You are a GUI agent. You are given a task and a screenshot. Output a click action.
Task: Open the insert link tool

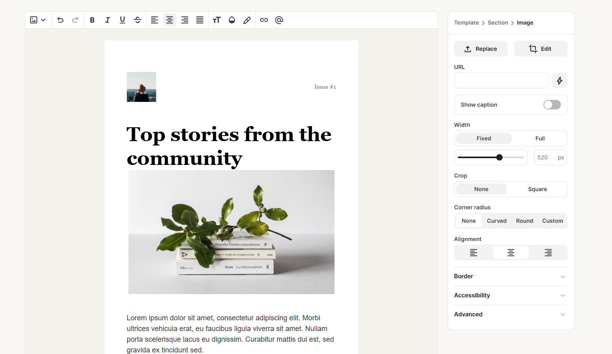click(x=264, y=20)
